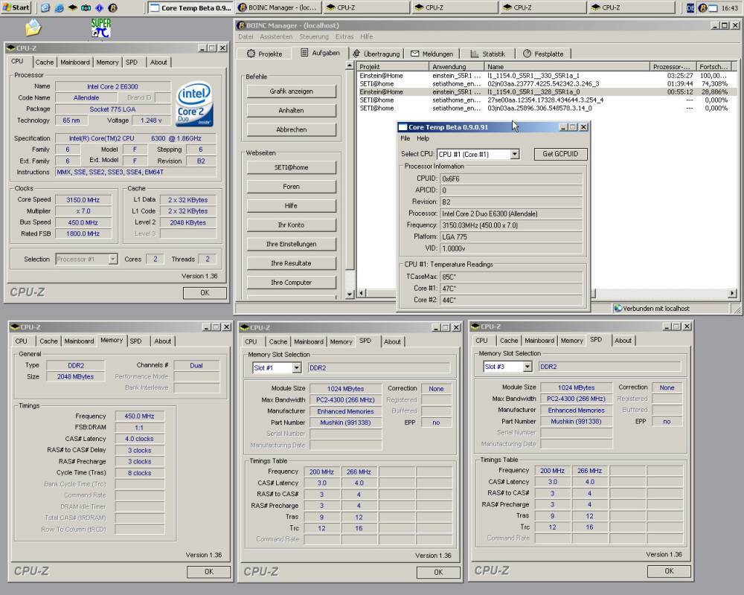Click the Abbrechen button in BOINC

pyautogui.click(x=292, y=129)
